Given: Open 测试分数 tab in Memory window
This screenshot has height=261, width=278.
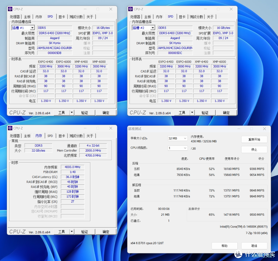Looking at the screenshot, I should click(76, 136).
